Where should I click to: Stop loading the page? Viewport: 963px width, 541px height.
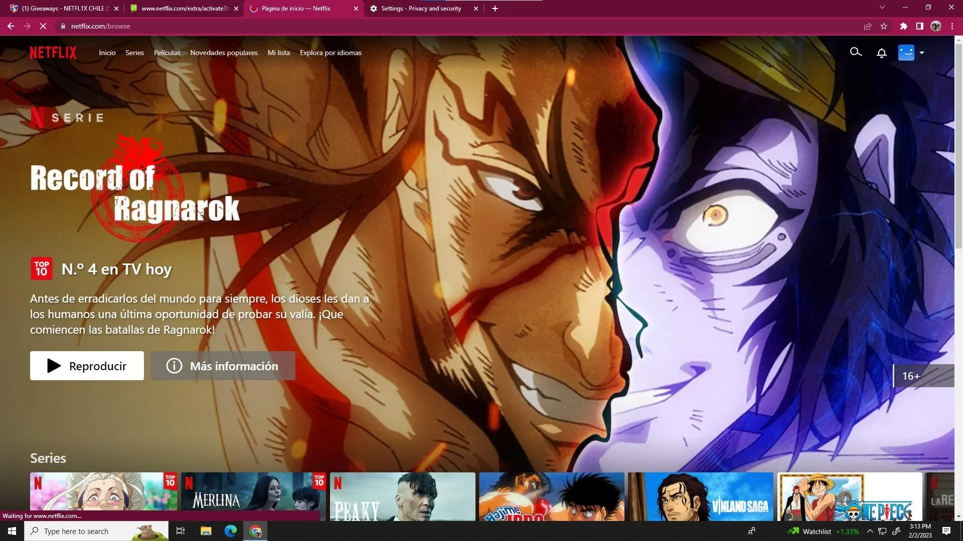[x=43, y=26]
